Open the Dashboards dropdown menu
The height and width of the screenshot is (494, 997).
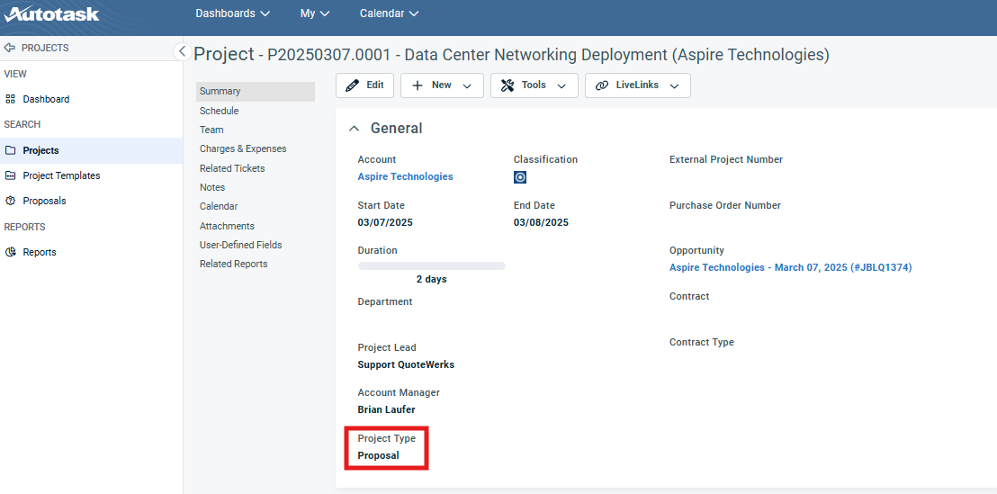tap(232, 13)
